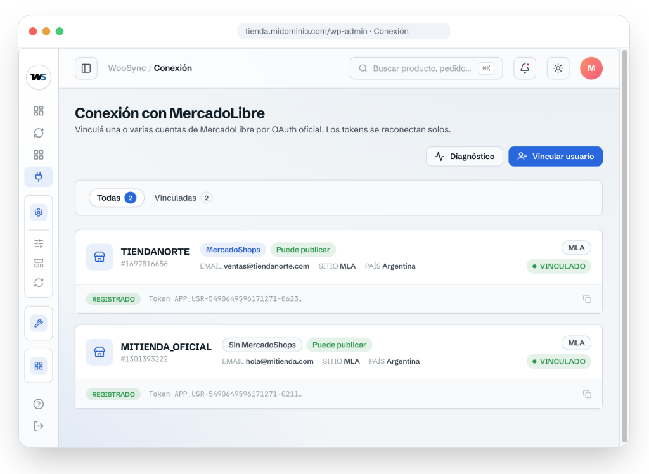
Task: Open the dashboard icon at top of sidebar
Action: tap(39, 111)
